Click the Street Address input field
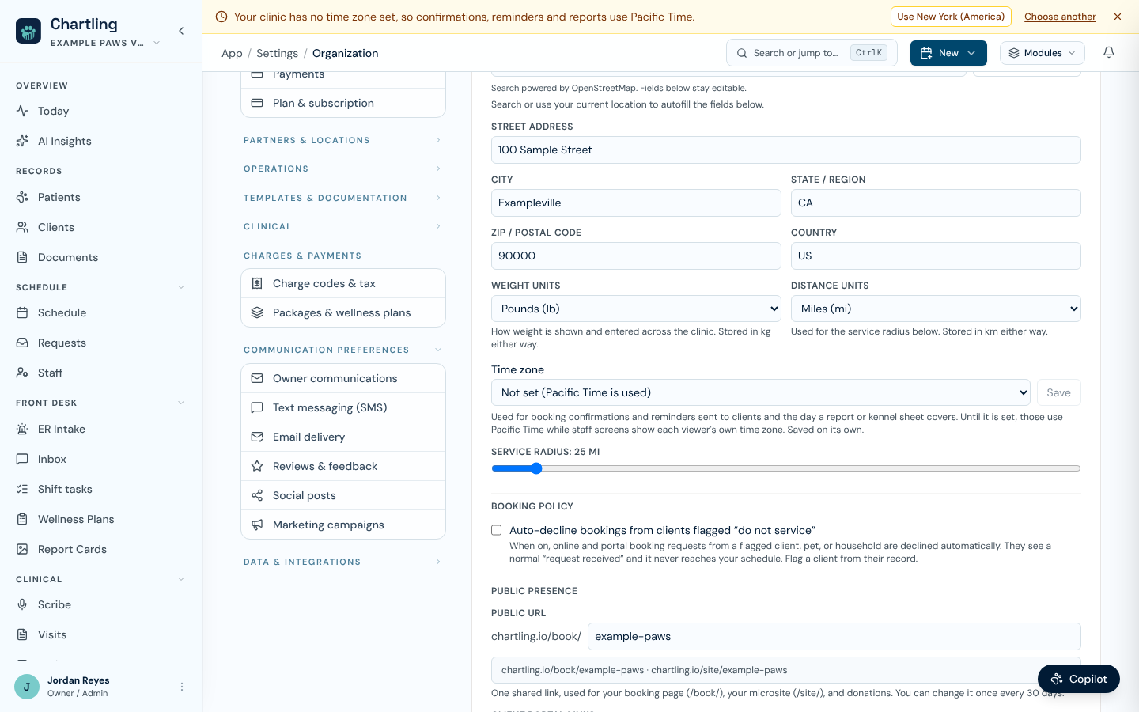1139x712 pixels. click(x=786, y=150)
